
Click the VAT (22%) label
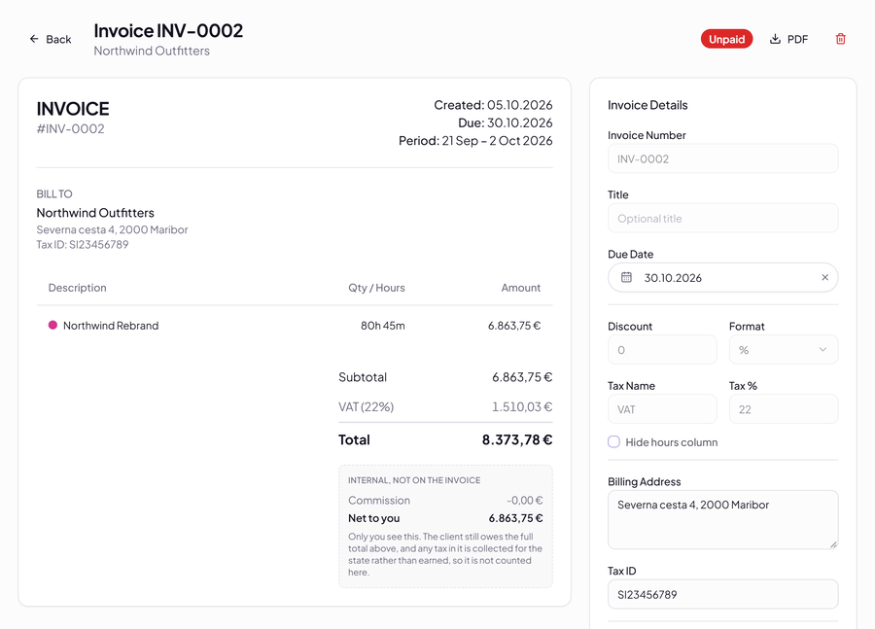(x=367, y=407)
